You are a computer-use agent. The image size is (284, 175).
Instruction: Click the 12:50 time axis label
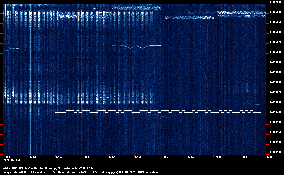tap(7, 157)
